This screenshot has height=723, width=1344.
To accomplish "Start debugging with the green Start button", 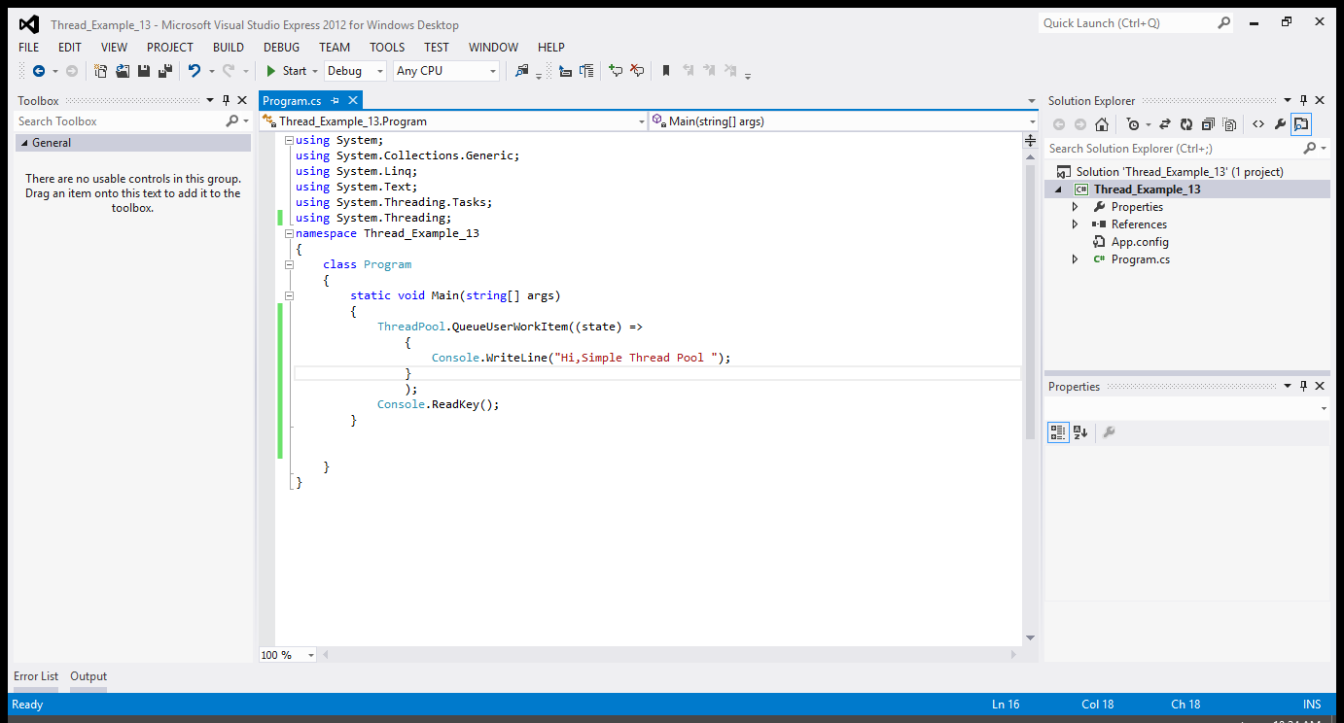I will pyautogui.click(x=286, y=71).
